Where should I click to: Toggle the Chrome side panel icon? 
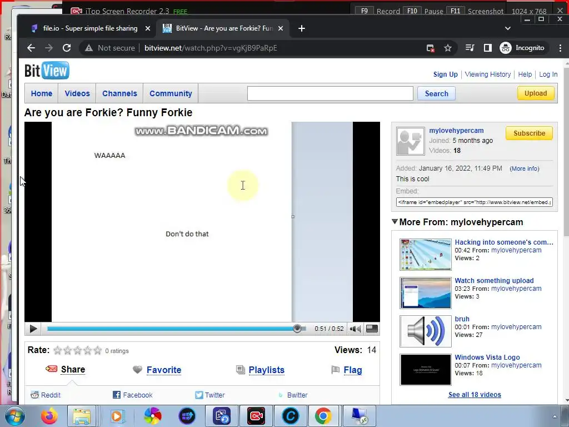[488, 48]
